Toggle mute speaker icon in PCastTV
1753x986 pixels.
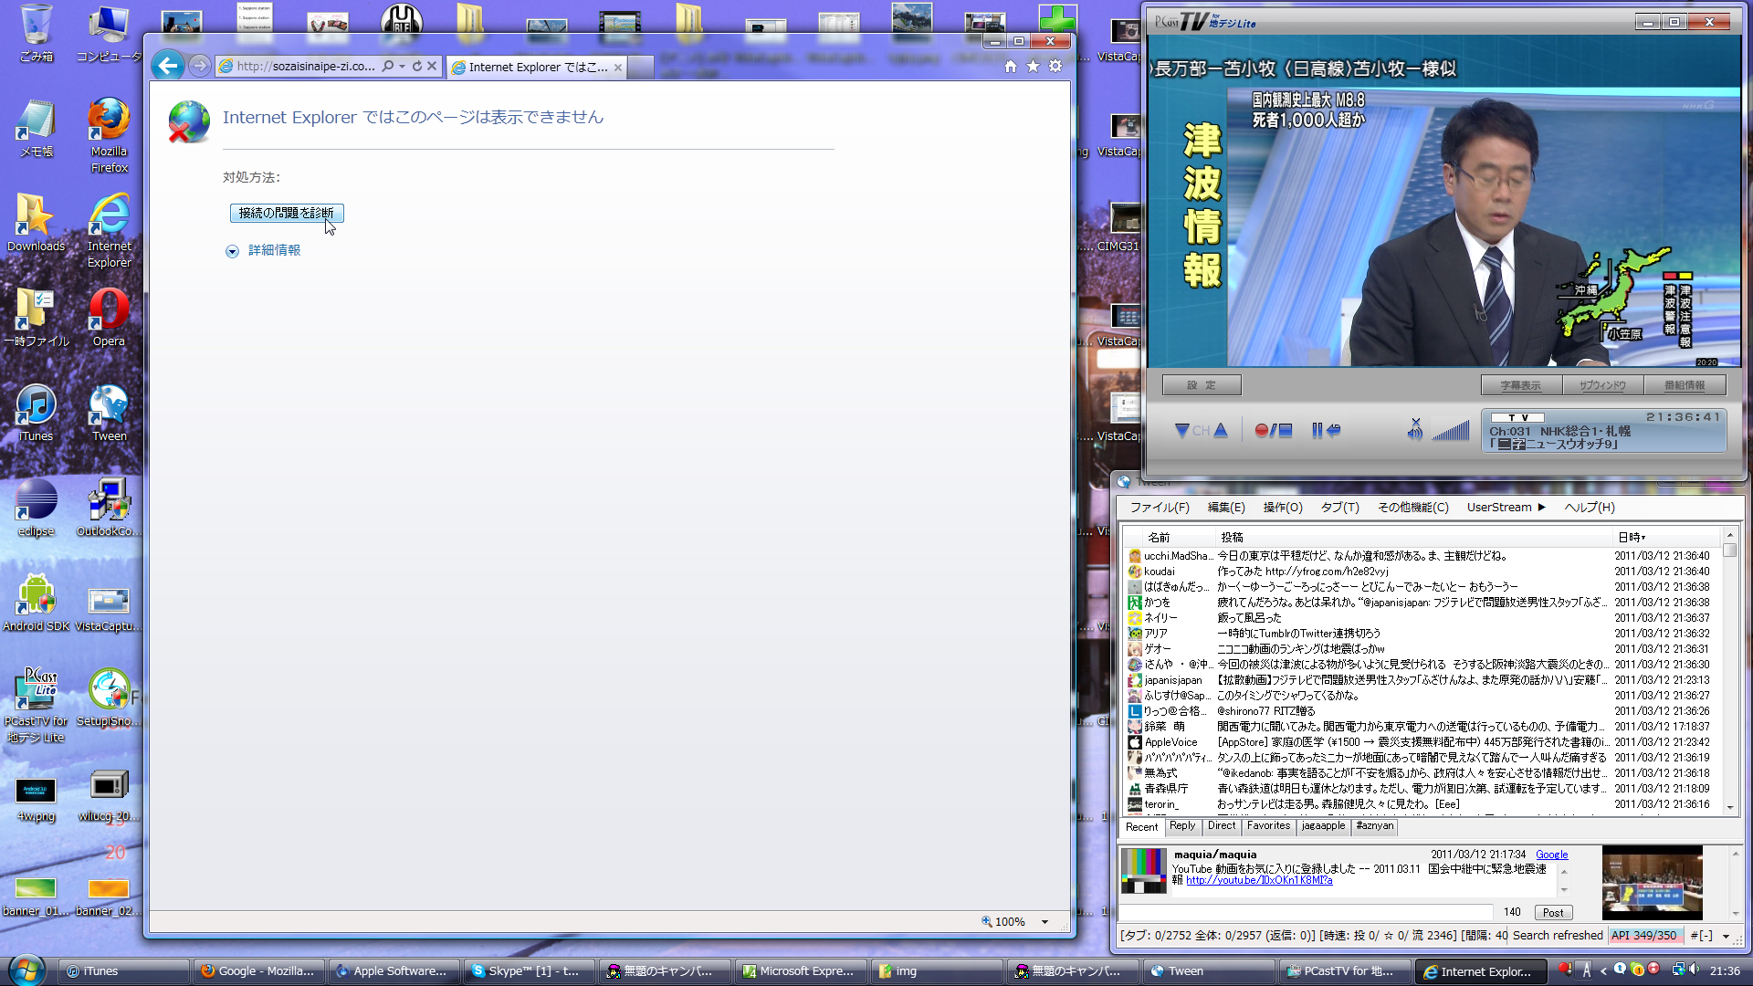(x=1414, y=429)
